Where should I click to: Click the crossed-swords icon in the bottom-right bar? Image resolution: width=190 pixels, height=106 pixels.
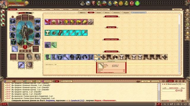(x=164, y=104)
